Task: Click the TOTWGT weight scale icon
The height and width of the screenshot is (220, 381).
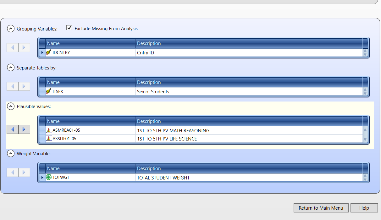Action: tap(49, 177)
